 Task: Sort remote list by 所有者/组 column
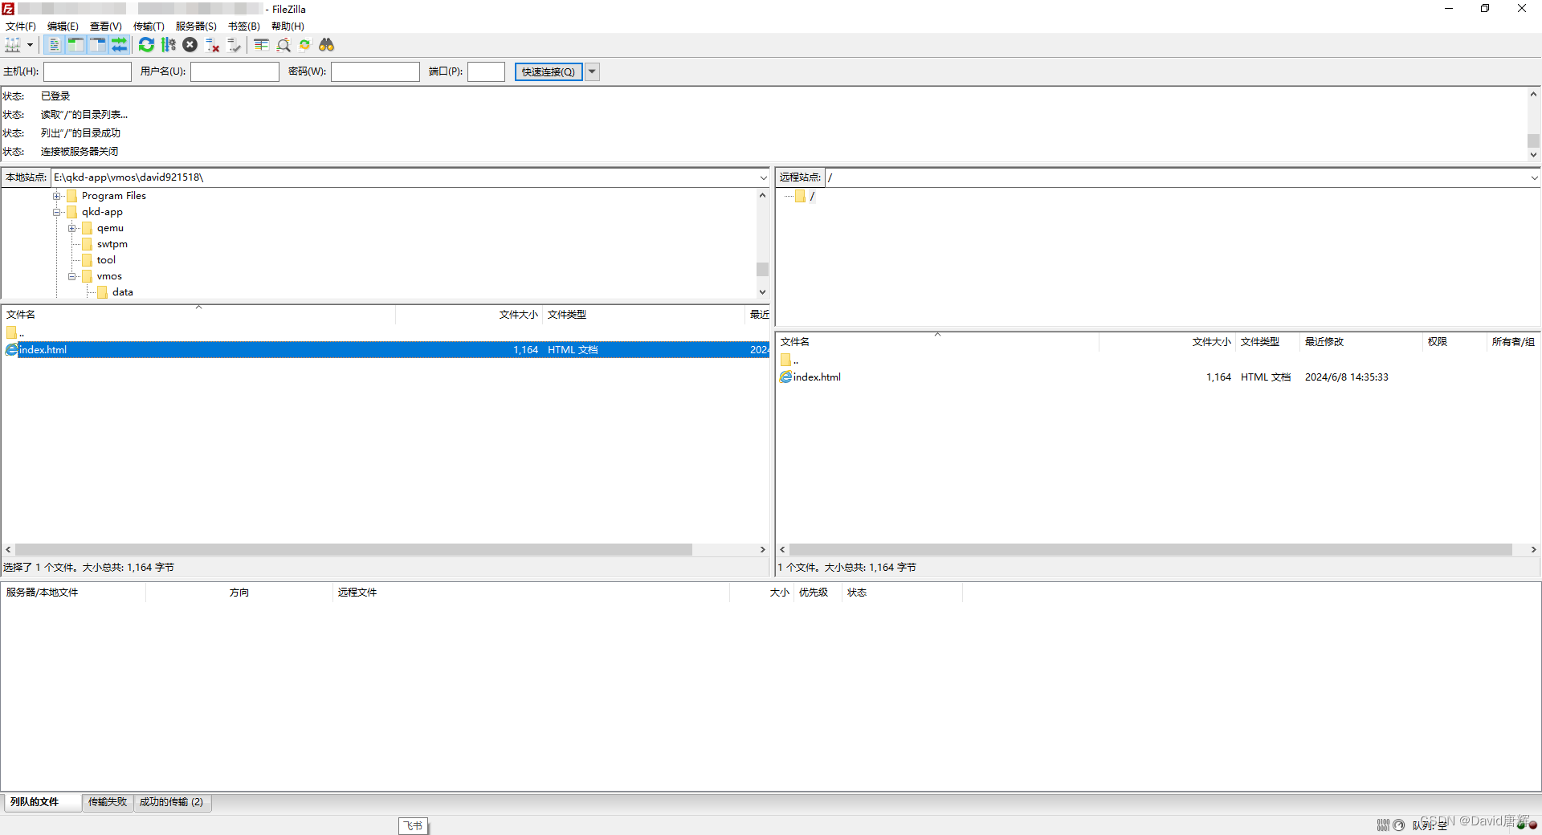pyautogui.click(x=1513, y=342)
